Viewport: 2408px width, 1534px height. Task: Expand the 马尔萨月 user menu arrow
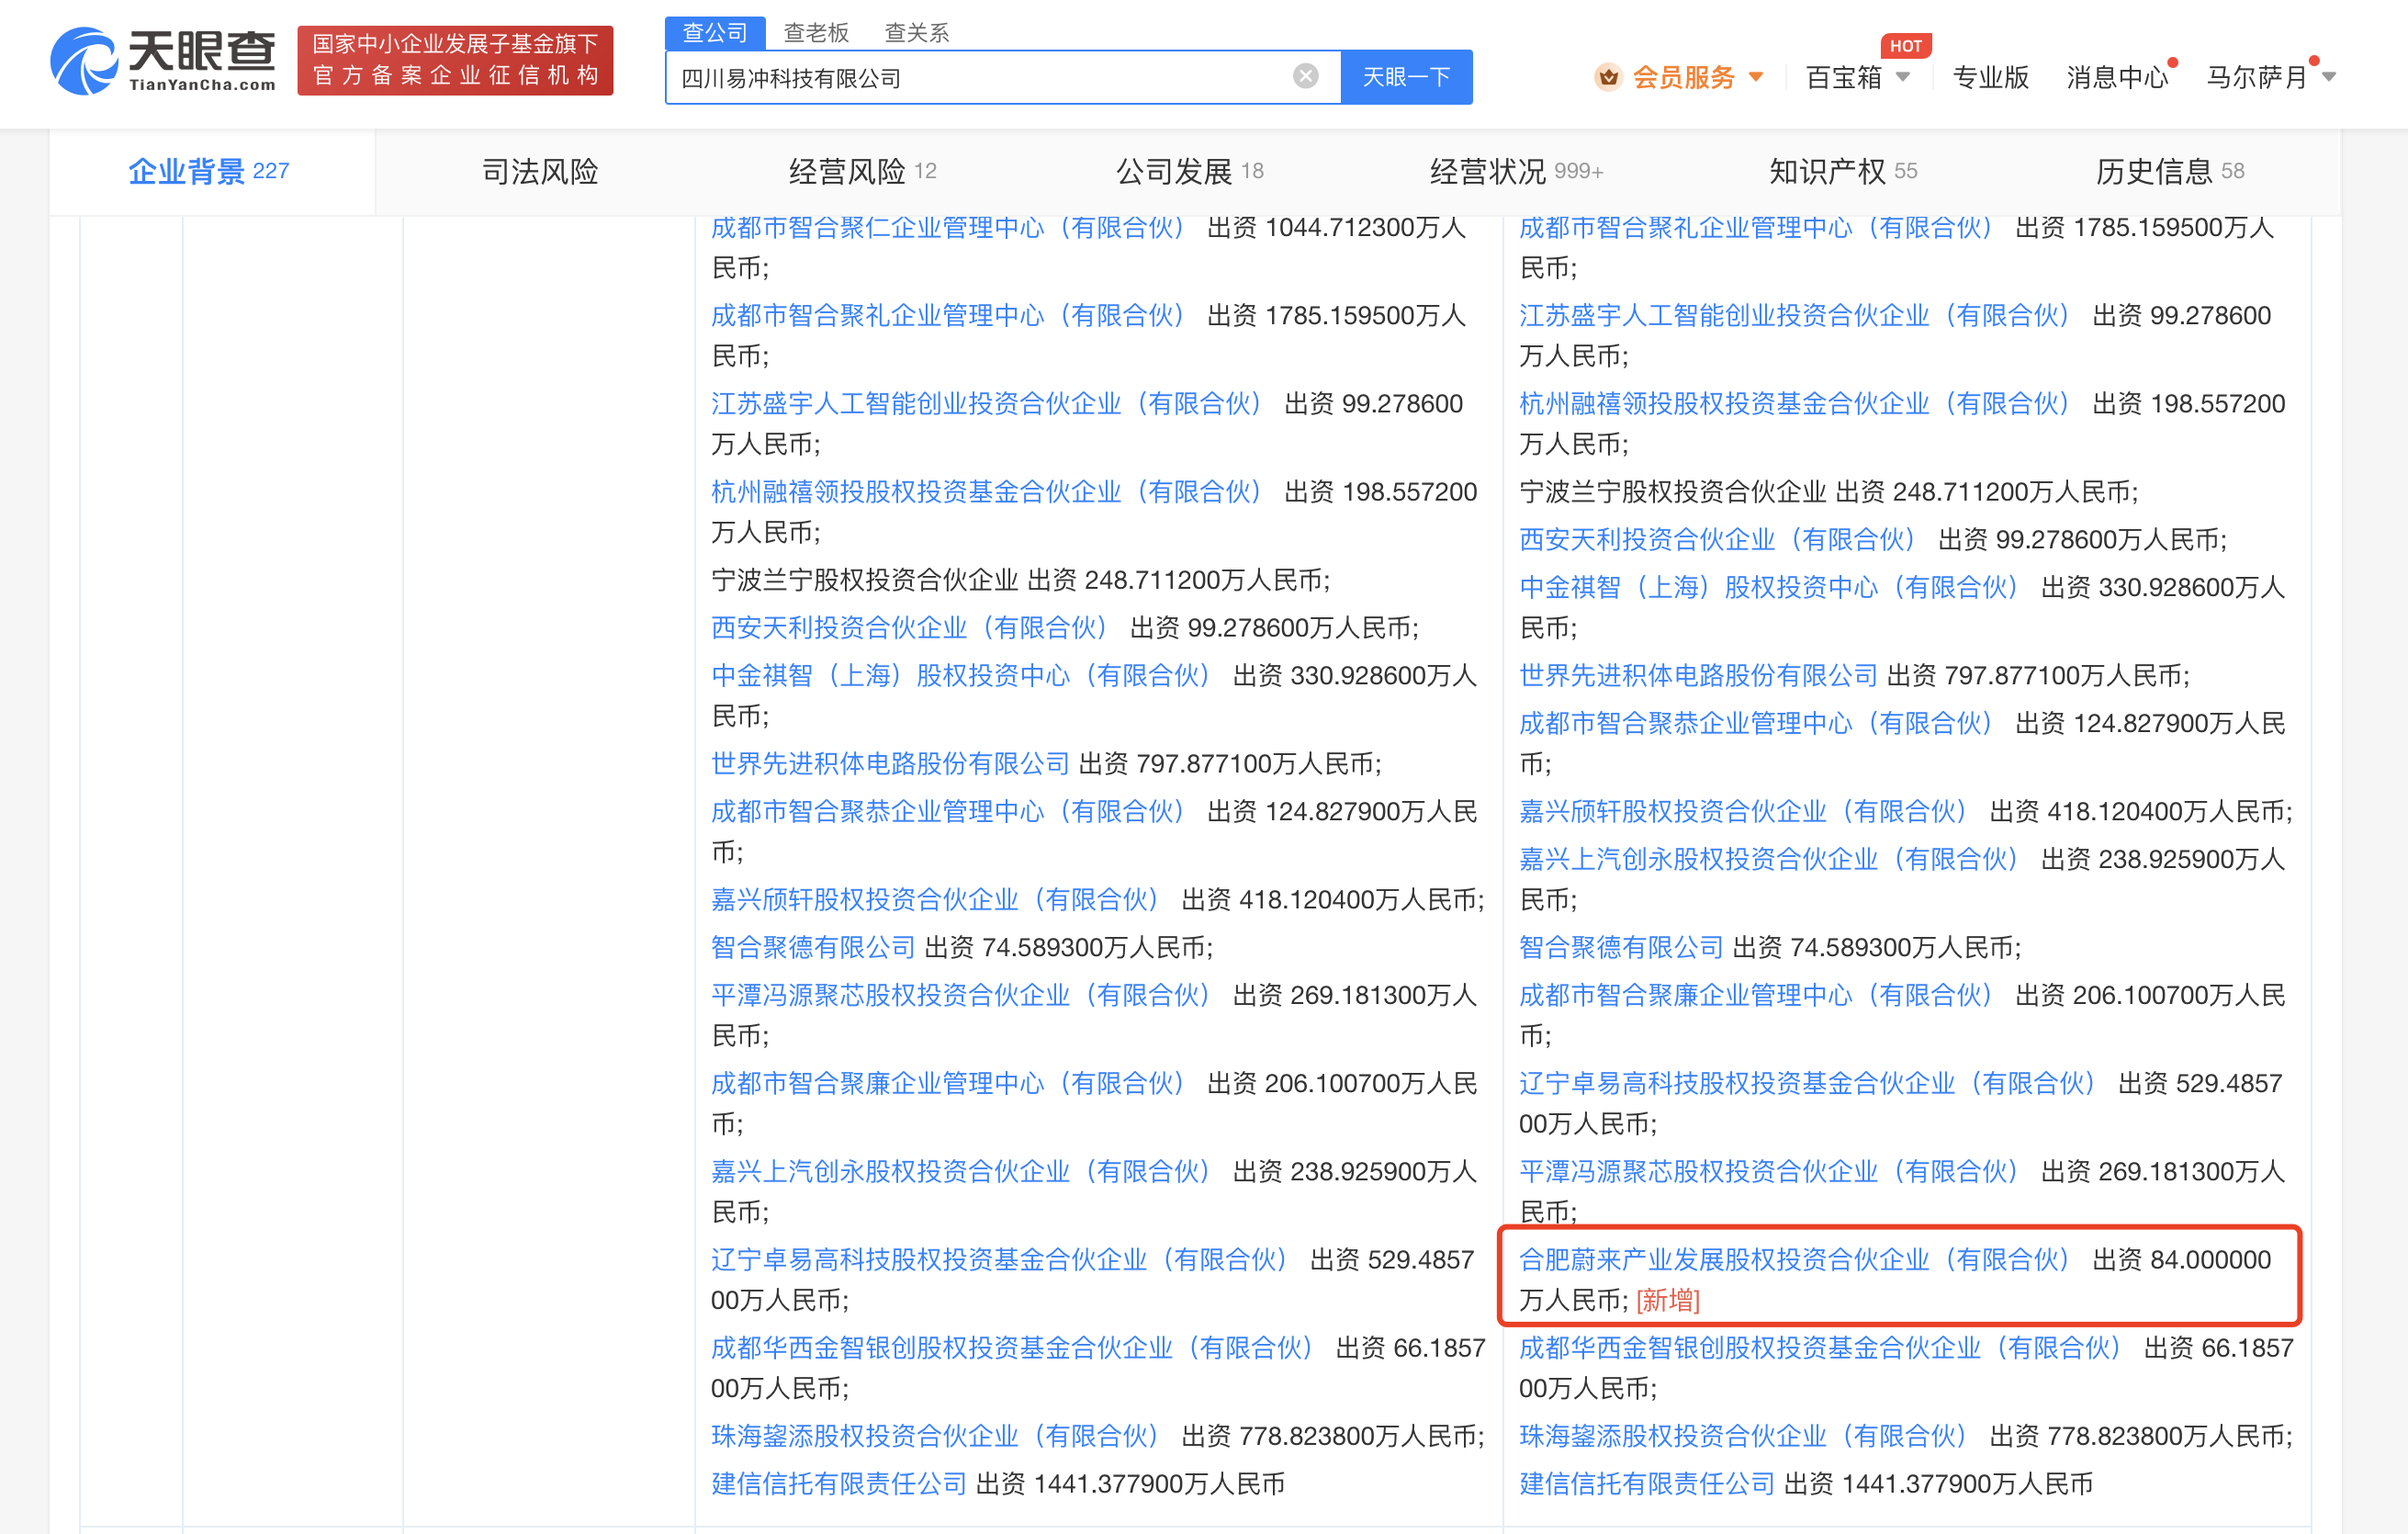click(x=2329, y=77)
